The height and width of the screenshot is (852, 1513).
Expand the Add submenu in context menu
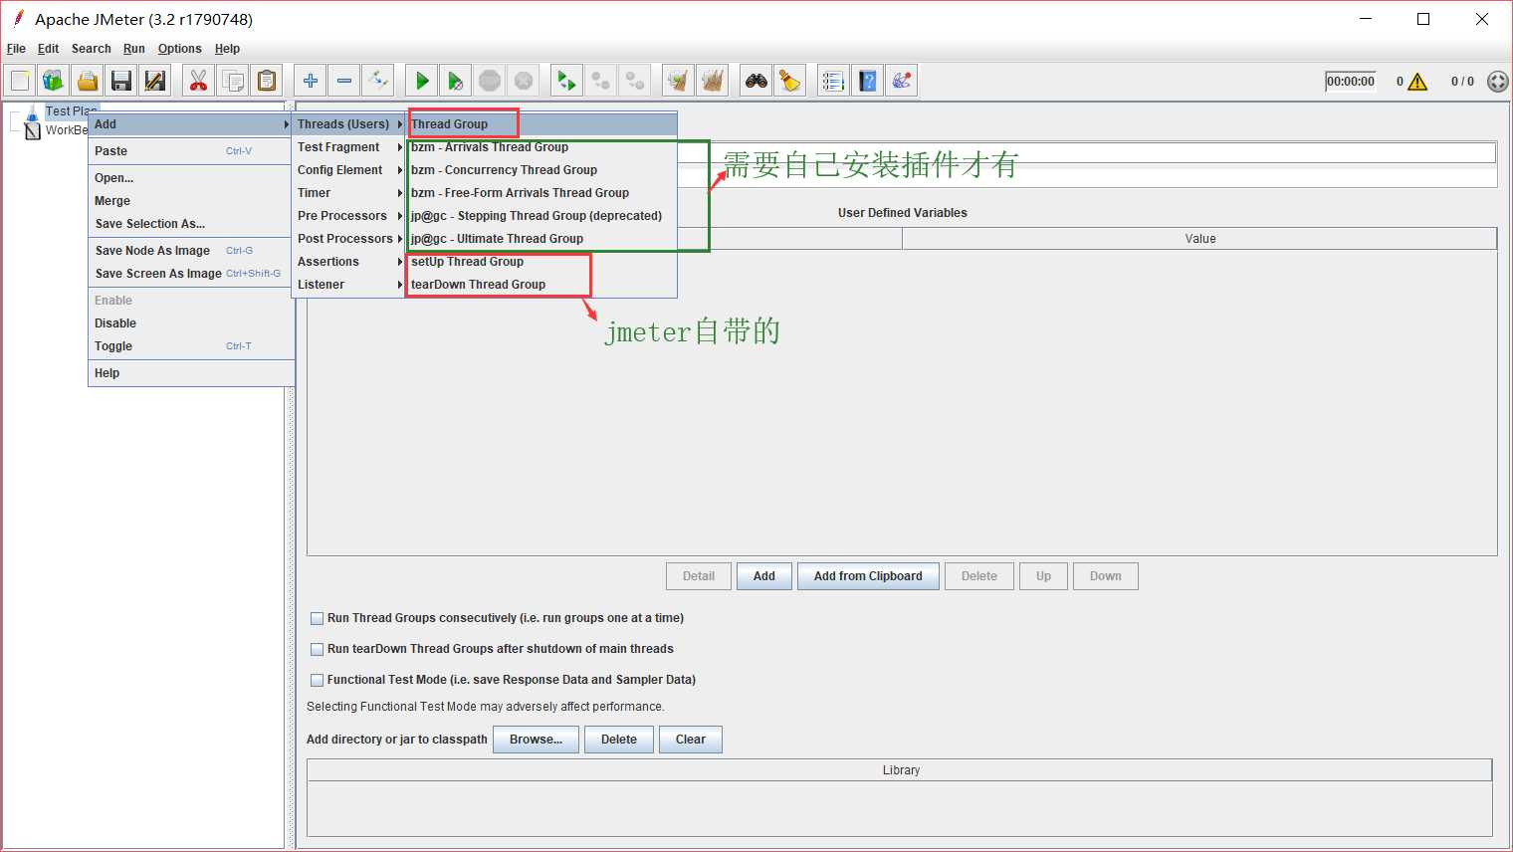191,124
